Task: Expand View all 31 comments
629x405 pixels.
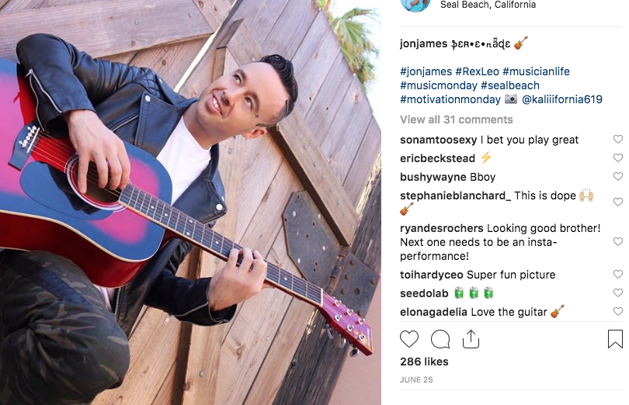Action: point(456,119)
